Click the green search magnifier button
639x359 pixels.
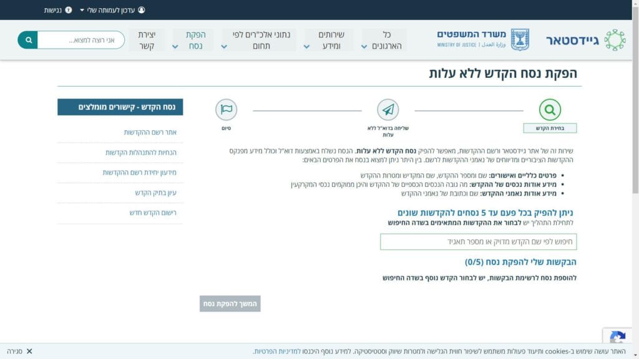(27, 40)
